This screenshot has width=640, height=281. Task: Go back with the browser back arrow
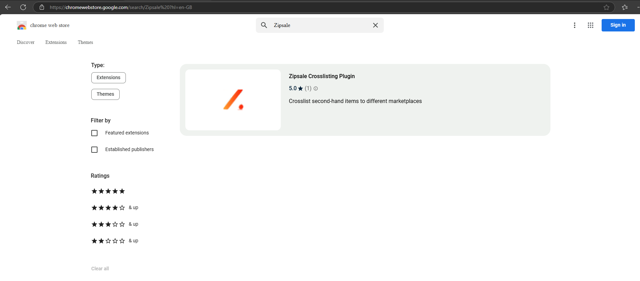pos(8,7)
